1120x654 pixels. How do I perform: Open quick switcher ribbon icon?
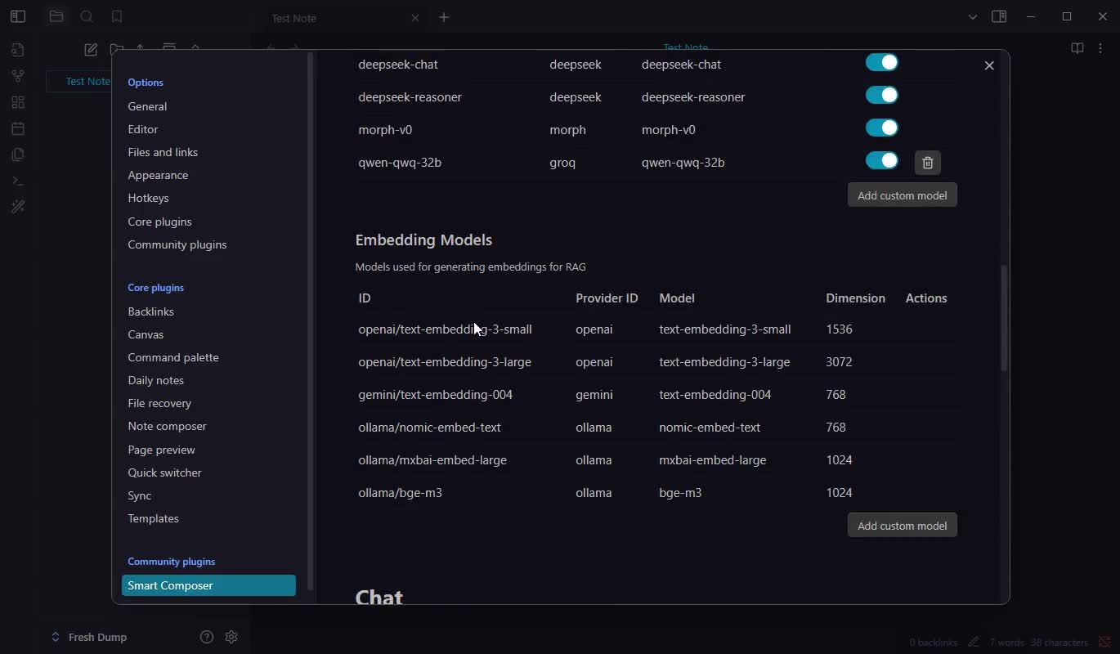(x=18, y=50)
